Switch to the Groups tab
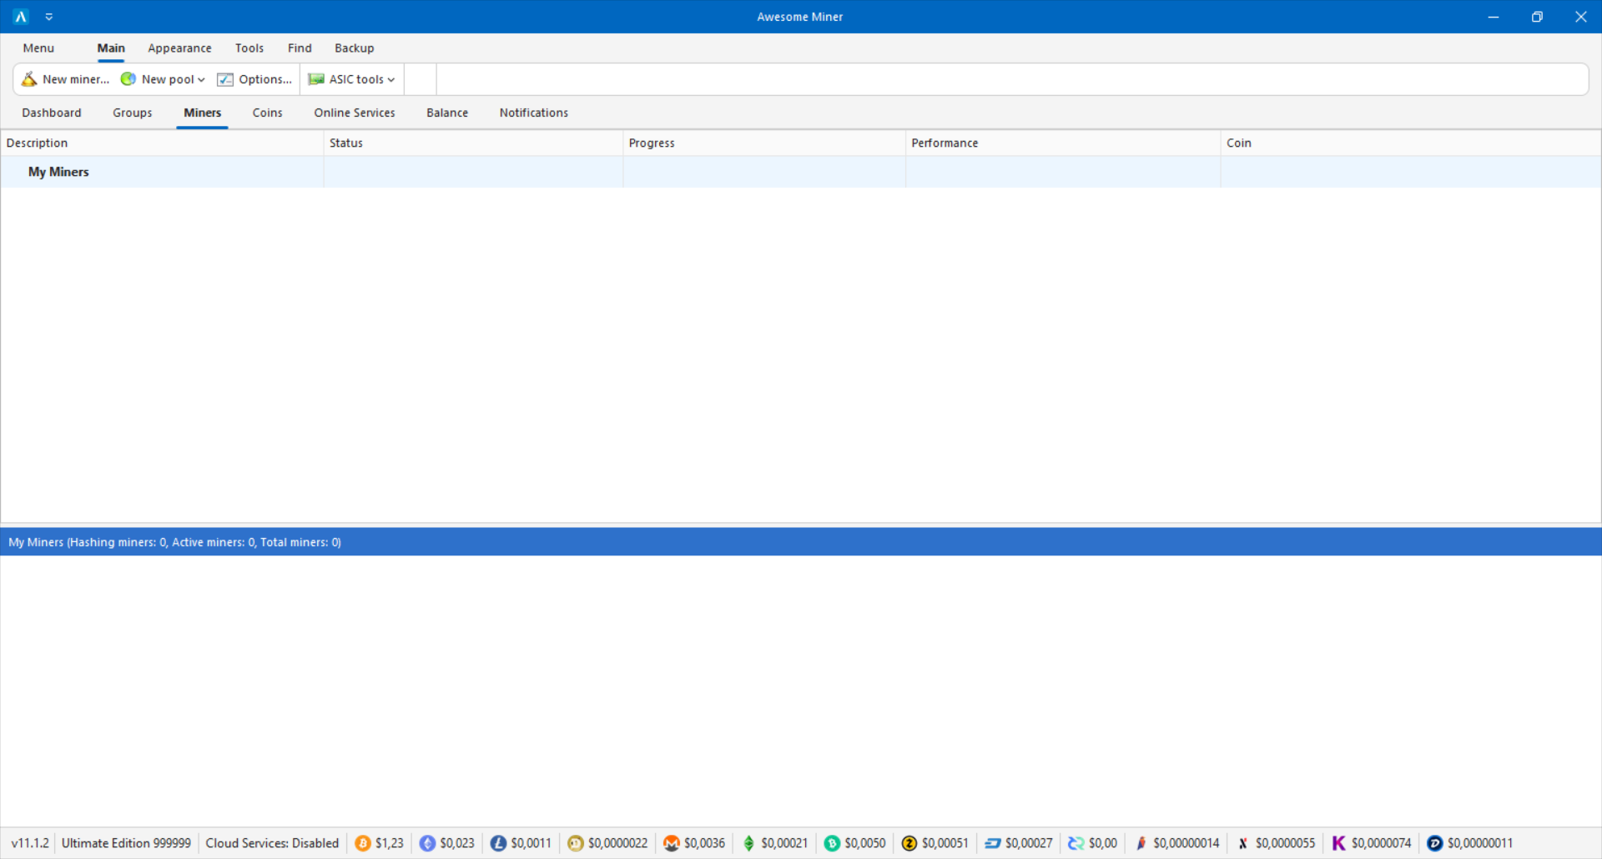 click(133, 113)
